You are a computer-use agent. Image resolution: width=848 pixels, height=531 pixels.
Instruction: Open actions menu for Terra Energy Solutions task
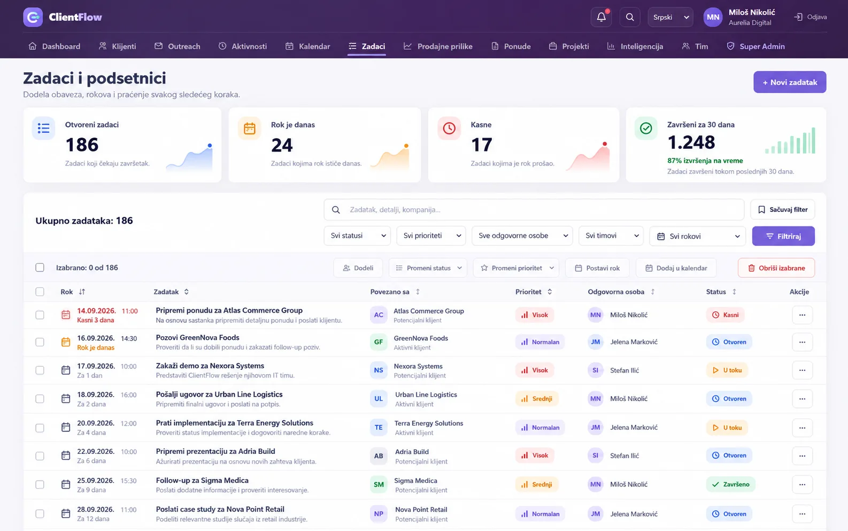click(x=802, y=428)
